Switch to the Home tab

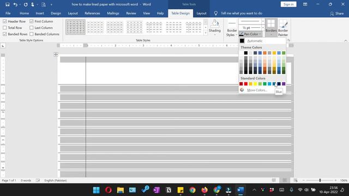pos(24,13)
